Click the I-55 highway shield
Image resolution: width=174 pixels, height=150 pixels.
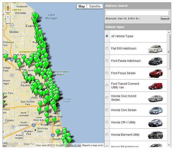pyautogui.click(x=34, y=125)
